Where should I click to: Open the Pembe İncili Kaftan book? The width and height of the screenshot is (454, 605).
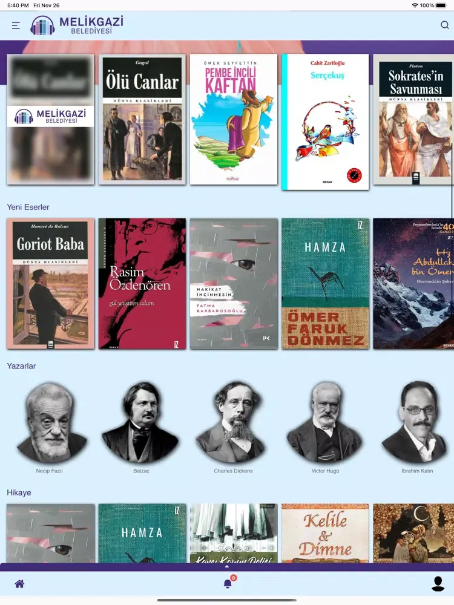(234, 119)
